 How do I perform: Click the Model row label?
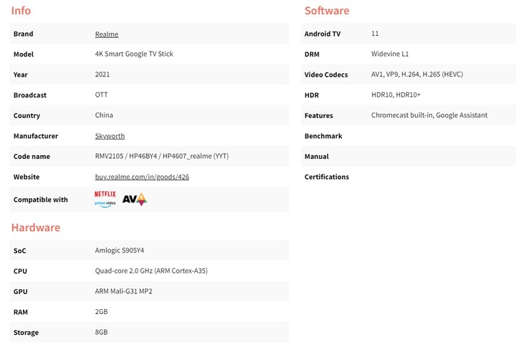click(x=24, y=54)
